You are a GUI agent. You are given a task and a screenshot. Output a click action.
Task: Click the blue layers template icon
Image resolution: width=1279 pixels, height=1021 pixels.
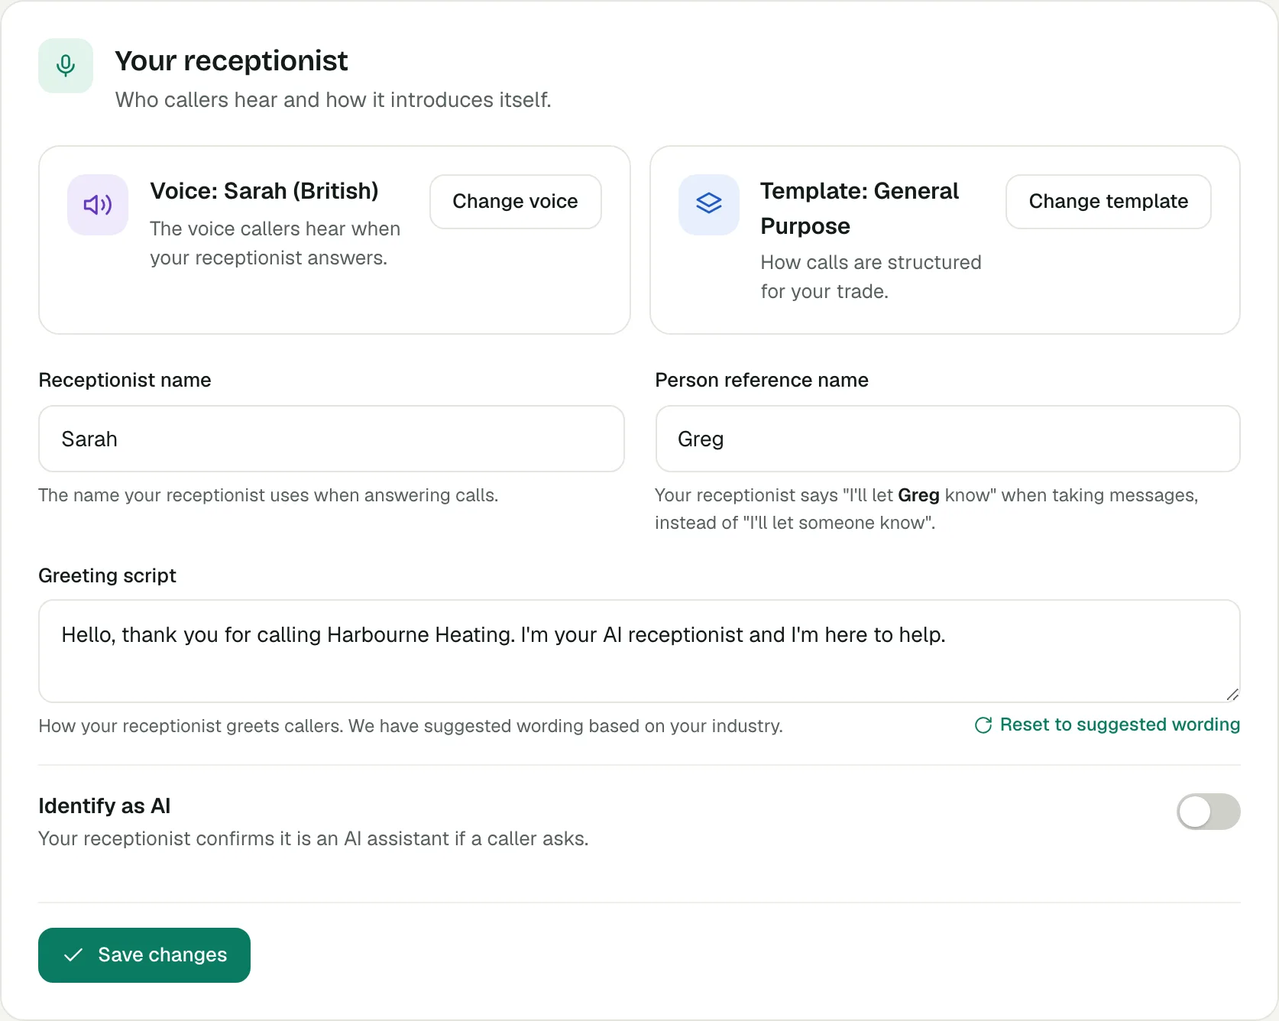(x=709, y=203)
